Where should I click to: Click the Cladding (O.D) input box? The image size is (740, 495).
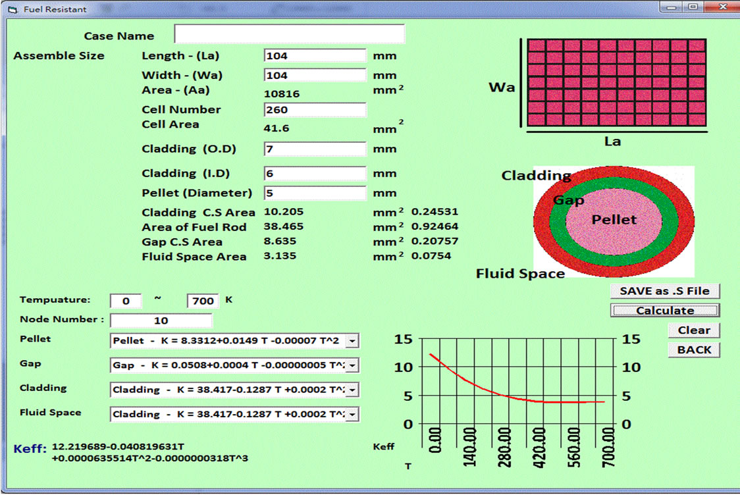315,149
